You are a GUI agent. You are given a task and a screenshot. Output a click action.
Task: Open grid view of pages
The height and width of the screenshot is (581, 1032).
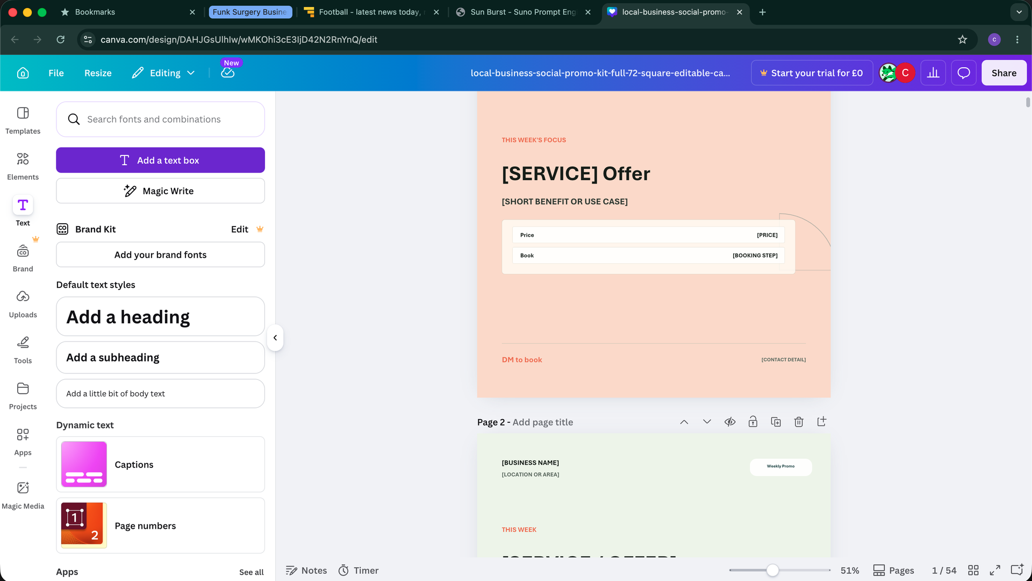[973, 570]
